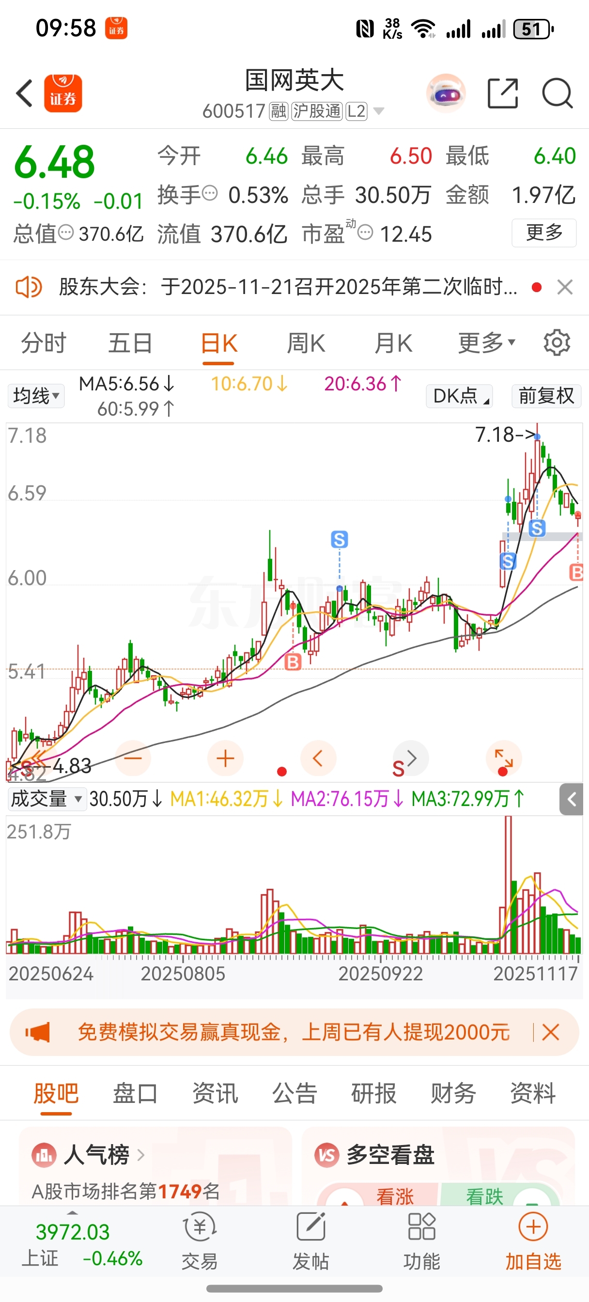Dismiss the shareholder meeting notice
Viewport: 589px width, 1302px height.
click(x=565, y=288)
